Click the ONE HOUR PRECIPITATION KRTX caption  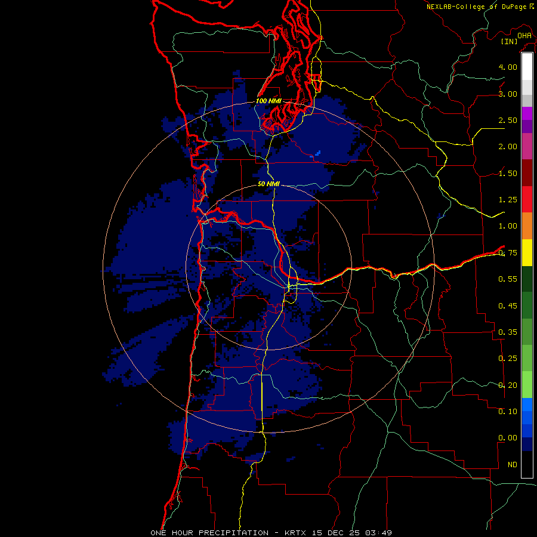(x=271, y=533)
